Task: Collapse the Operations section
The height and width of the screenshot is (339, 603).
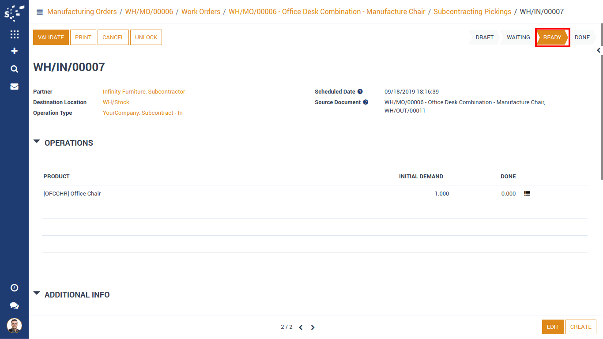Action: point(37,142)
